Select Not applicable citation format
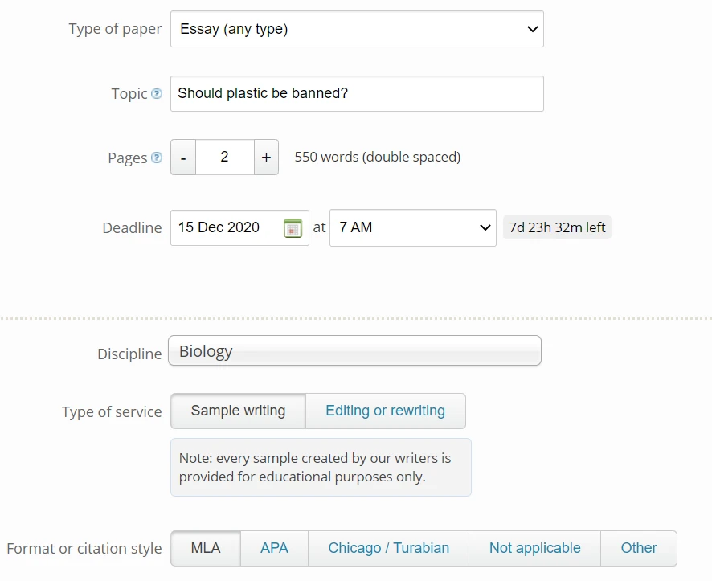712x581 pixels. 534,548
